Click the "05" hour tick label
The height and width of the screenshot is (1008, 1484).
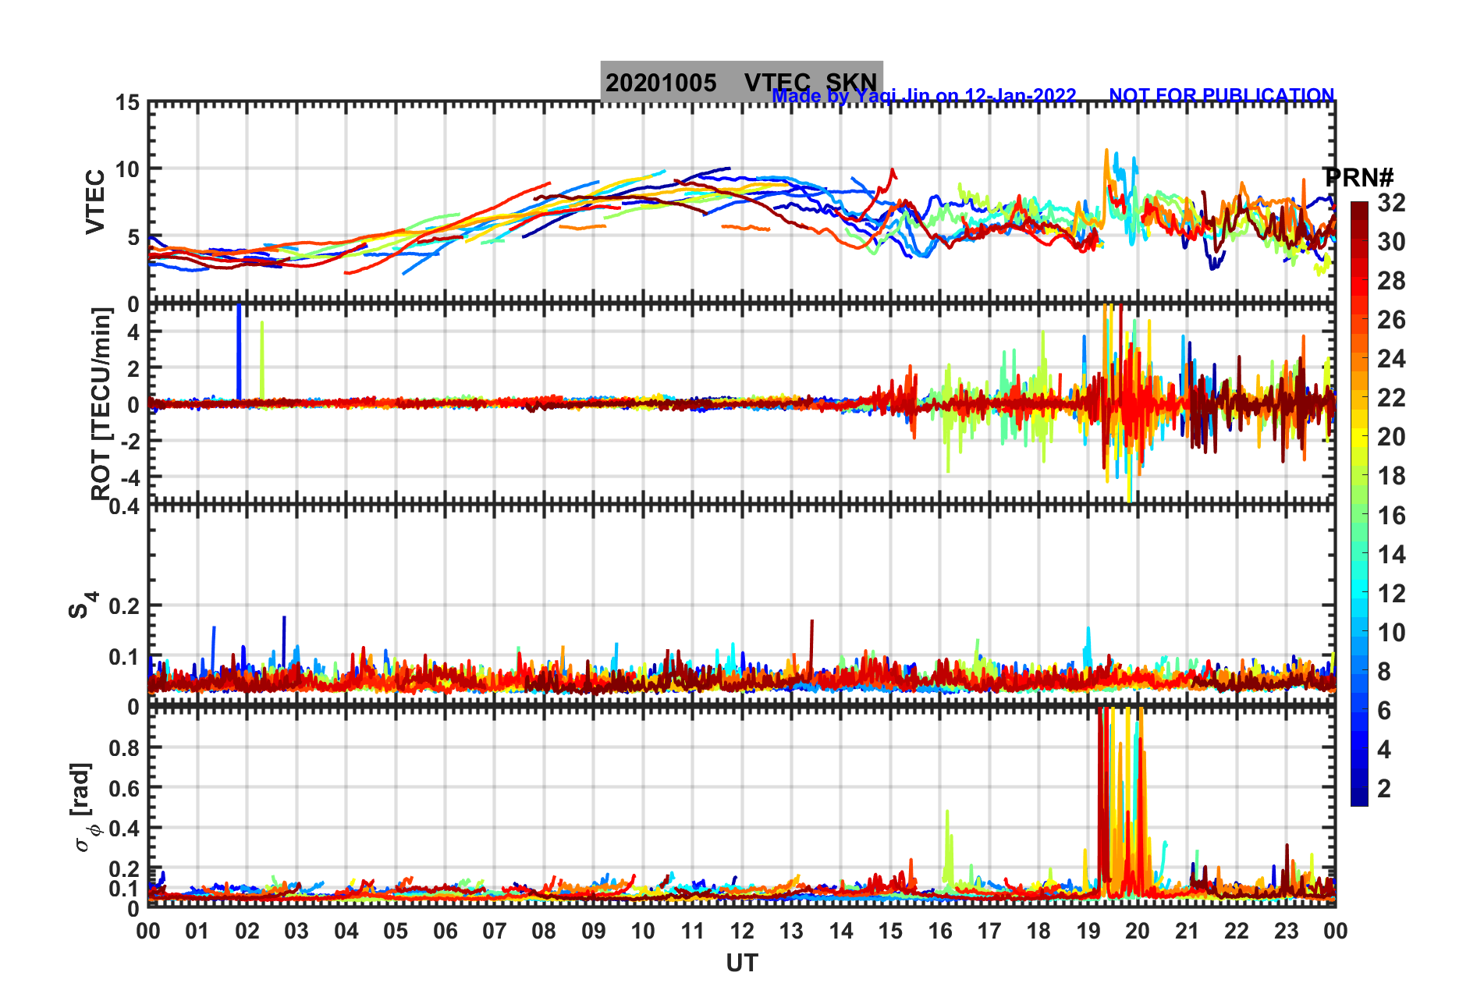pos(396,931)
